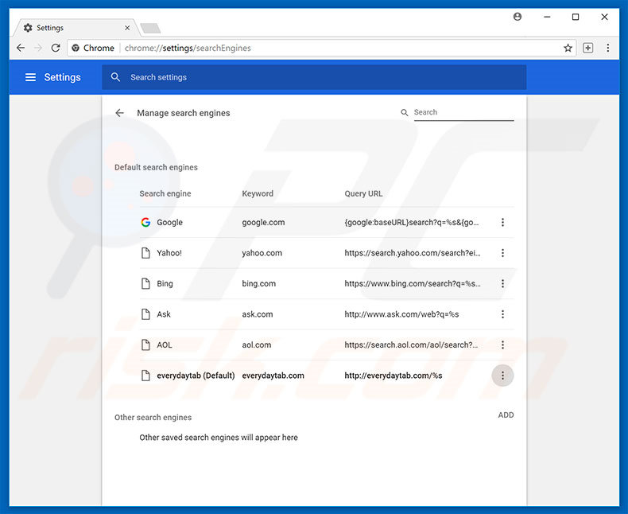Click the keyword 'ask.com'

(257, 314)
